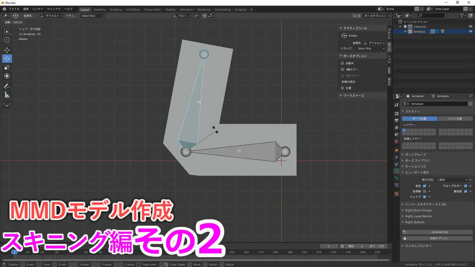Open the View Layer properties tab

coord(396,128)
